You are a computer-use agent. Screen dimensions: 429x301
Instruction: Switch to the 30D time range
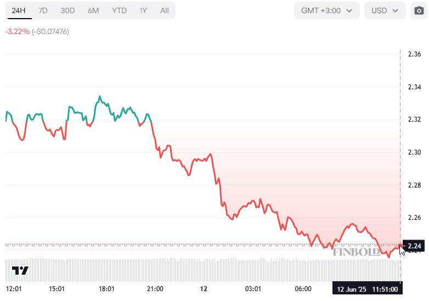point(67,10)
